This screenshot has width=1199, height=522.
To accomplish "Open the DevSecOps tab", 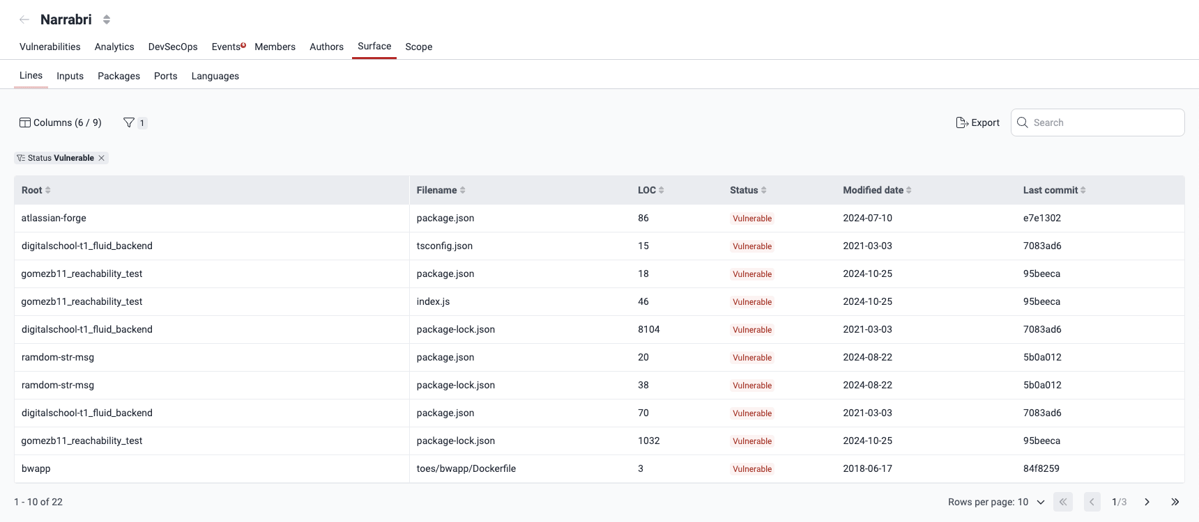I will [173, 47].
